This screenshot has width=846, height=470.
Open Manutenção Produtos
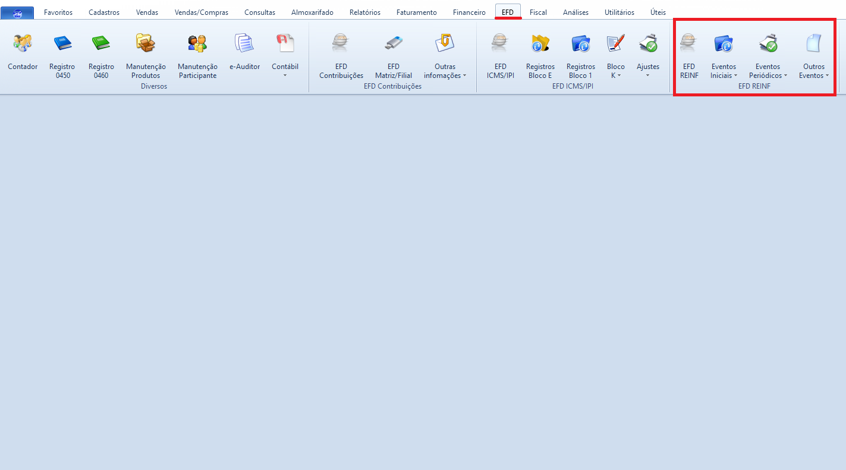146,44
